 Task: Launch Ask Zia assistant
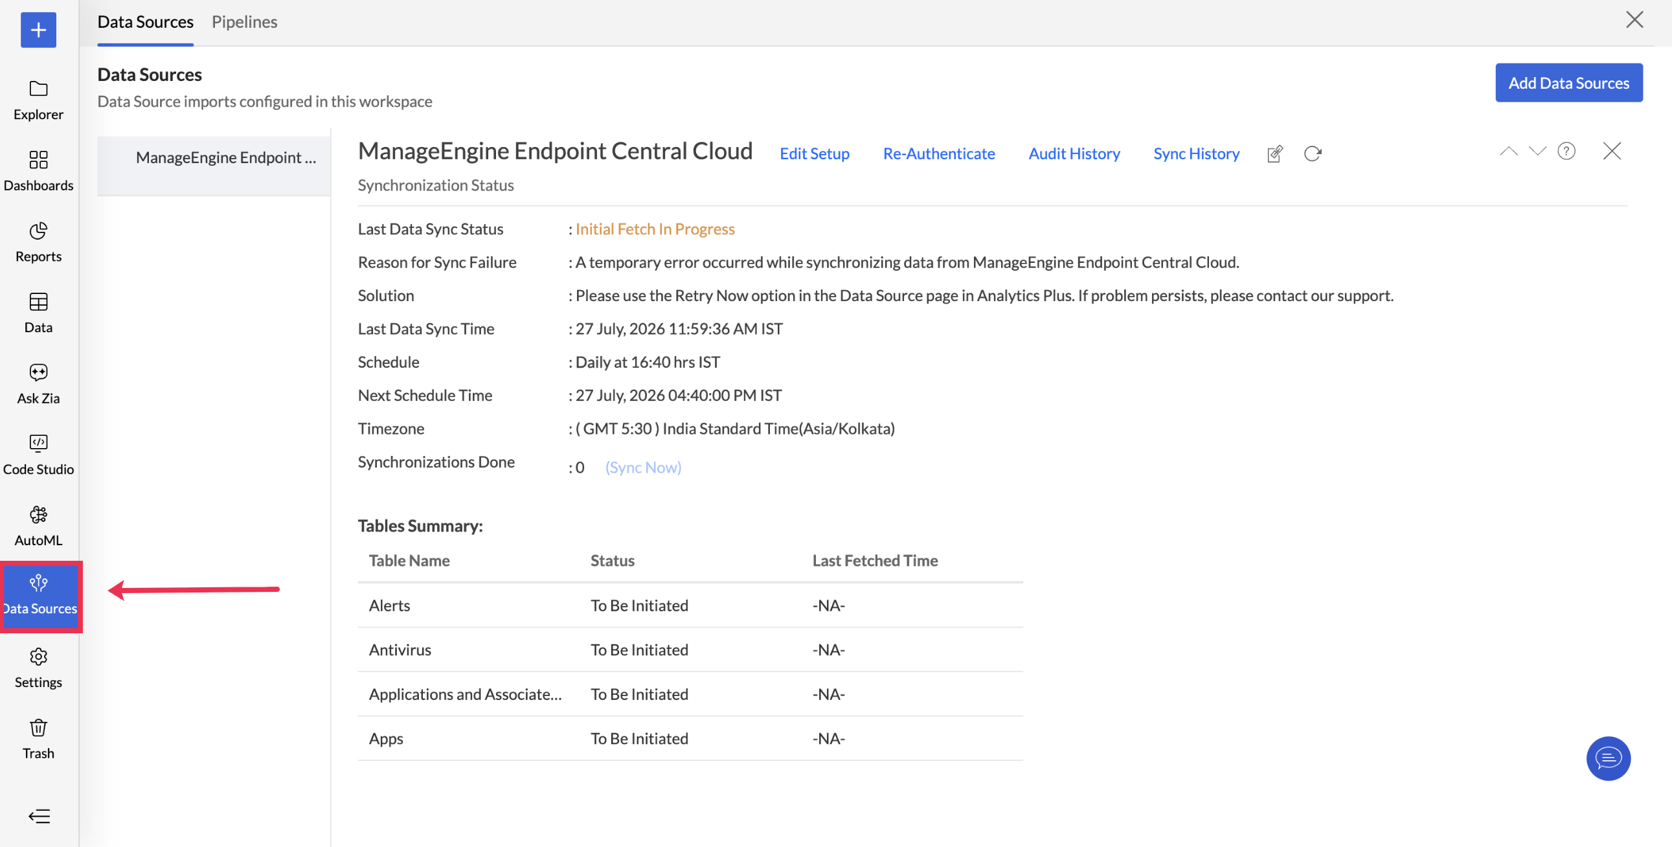pyautogui.click(x=38, y=384)
